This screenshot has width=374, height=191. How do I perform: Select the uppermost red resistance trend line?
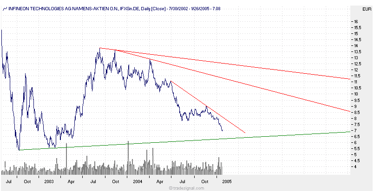click(225, 63)
